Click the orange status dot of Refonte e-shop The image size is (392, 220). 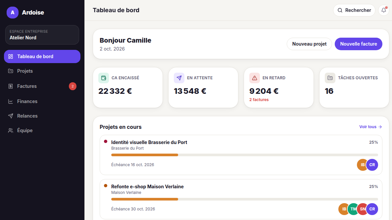point(106,186)
